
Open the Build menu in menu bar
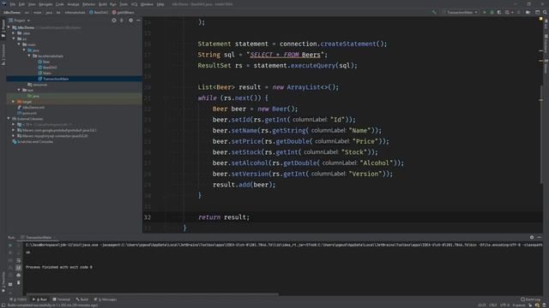(103, 4)
